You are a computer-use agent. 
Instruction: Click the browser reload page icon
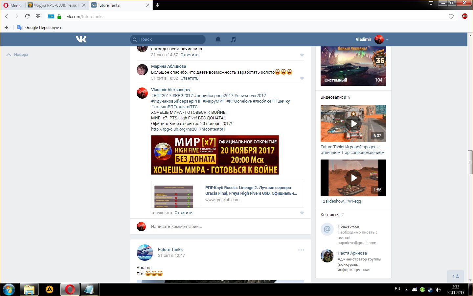(x=27, y=16)
